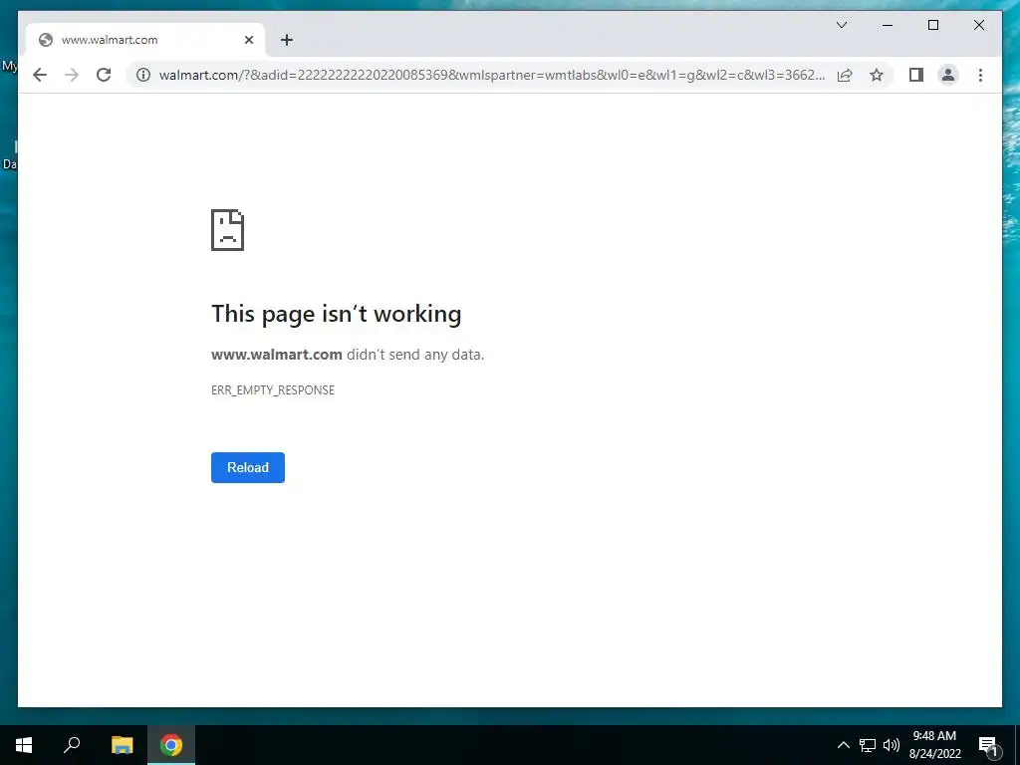Close the Chrome window
This screenshot has height=765, width=1020.
[978, 25]
